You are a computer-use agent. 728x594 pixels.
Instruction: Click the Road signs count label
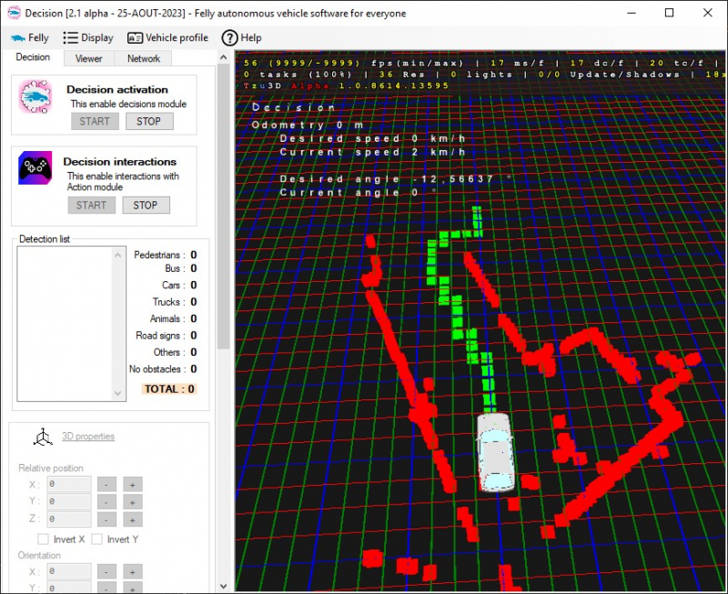pos(166,335)
